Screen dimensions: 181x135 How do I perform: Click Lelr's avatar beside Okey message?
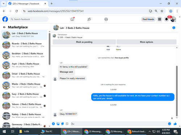[x=55, y=114]
